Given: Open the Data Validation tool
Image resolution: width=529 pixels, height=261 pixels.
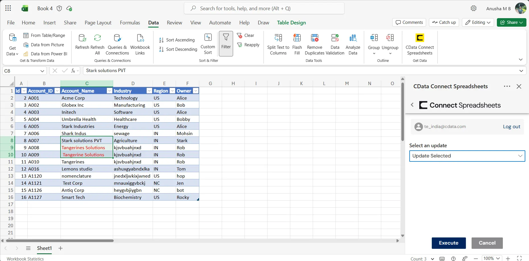Looking at the screenshot, I should click(x=335, y=44).
